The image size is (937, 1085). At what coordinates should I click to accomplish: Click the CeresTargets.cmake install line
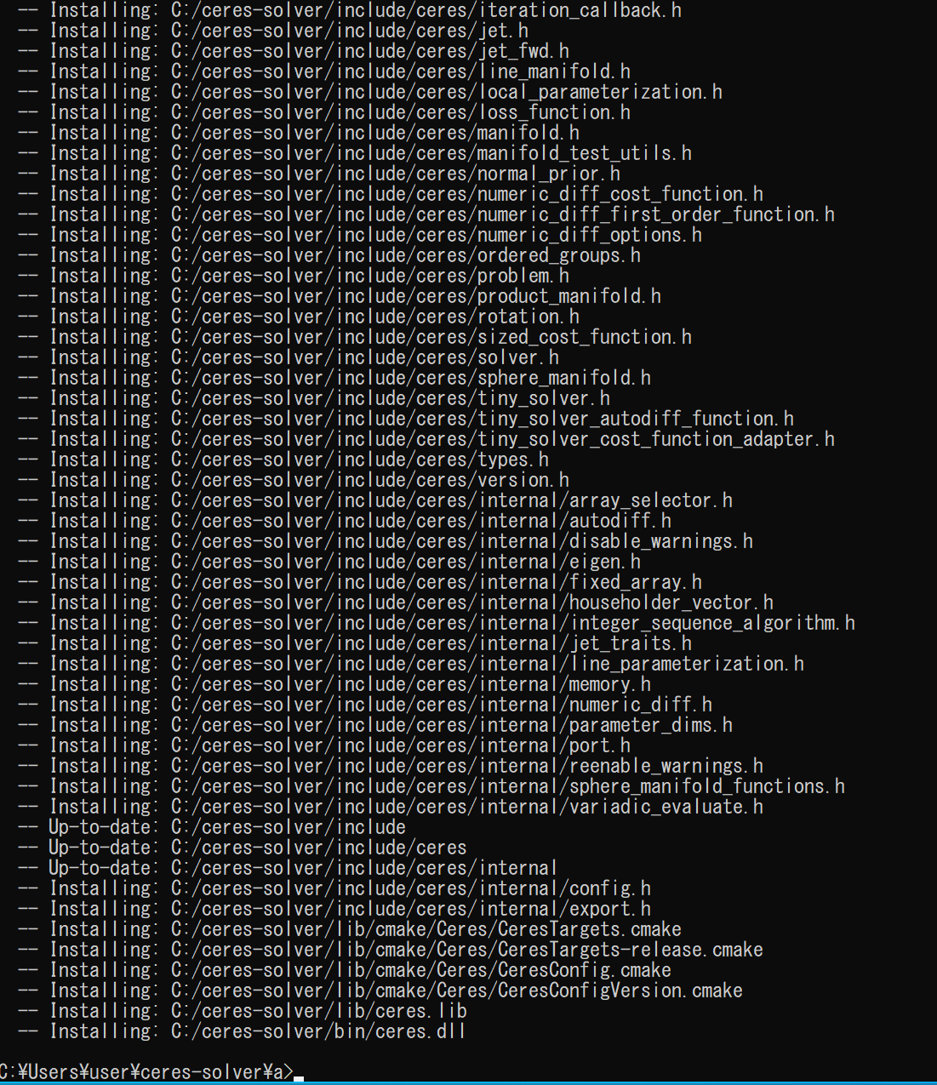349,929
